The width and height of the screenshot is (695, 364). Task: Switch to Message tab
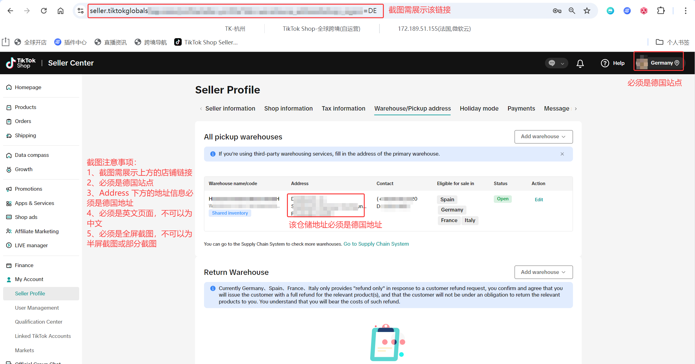(x=557, y=108)
